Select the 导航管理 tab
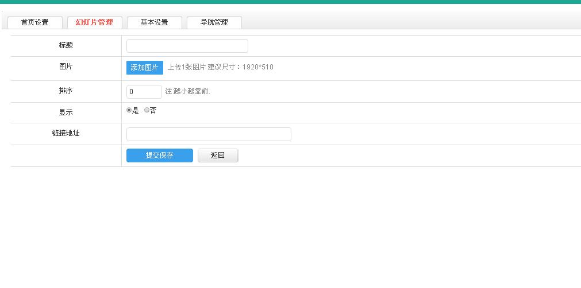The width and height of the screenshot is (581, 288). click(214, 22)
